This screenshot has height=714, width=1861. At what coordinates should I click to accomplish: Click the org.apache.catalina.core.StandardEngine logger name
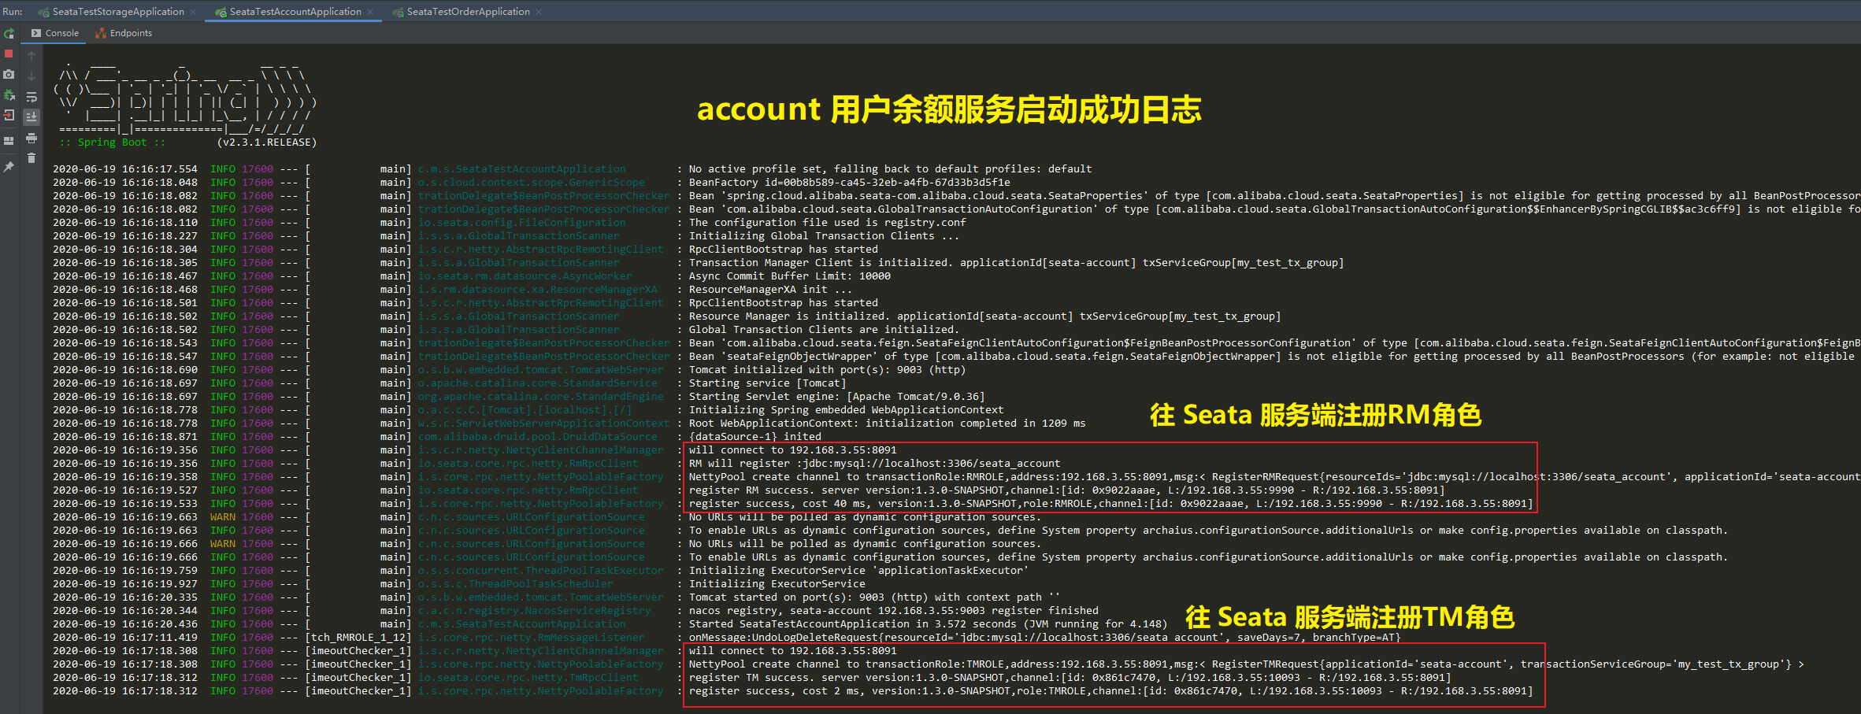tap(540, 397)
